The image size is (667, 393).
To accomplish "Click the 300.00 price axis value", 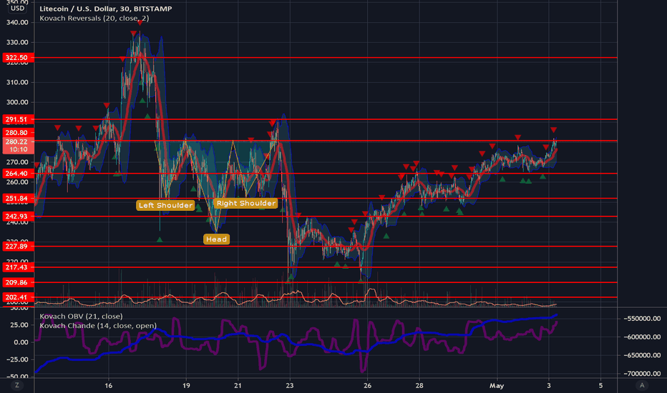I will click(x=17, y=102).
